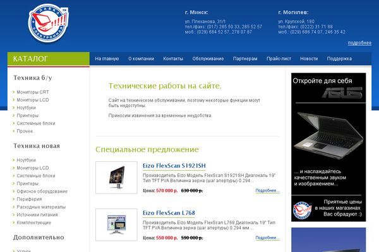This screenshot has width=379, height=252.
Task: Open О компании menu item
Action: pos(141,59)
